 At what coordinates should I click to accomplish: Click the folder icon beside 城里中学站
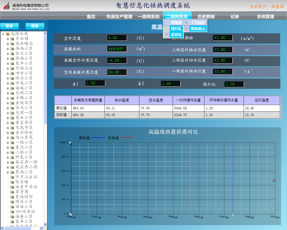pyautogui.click(x=12, y=187)
